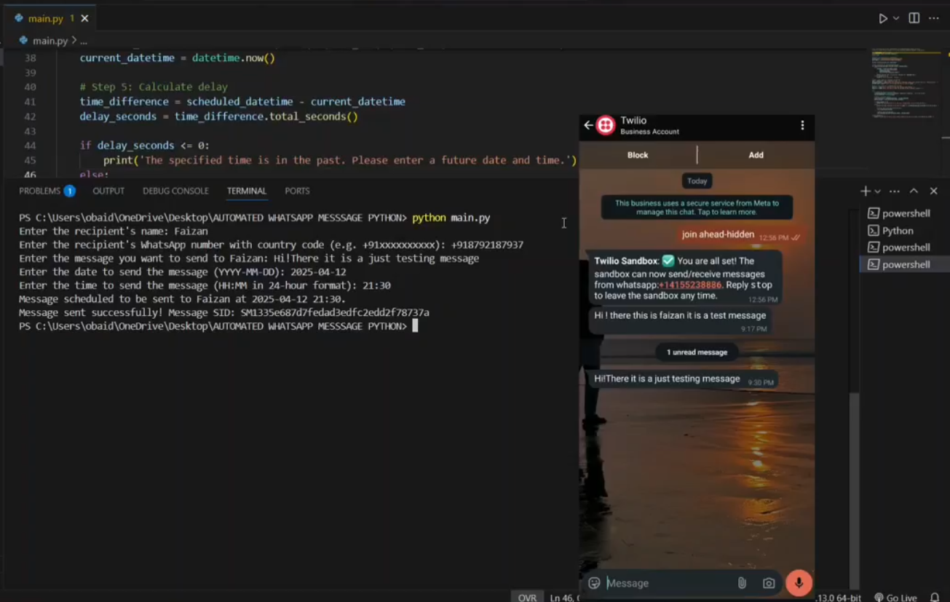Click the final terminal prompt line
Screen dimensions: 950x602
pyautogui.click(x=218, y=326)
